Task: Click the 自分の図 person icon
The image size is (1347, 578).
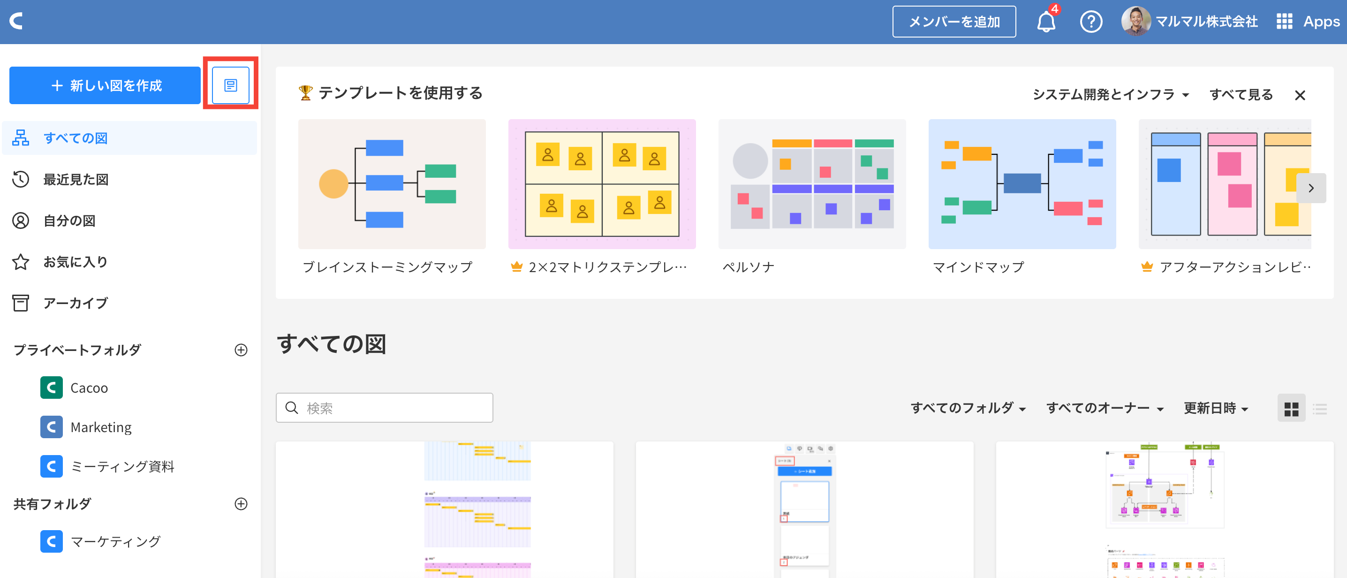Action: pos(21,220)
